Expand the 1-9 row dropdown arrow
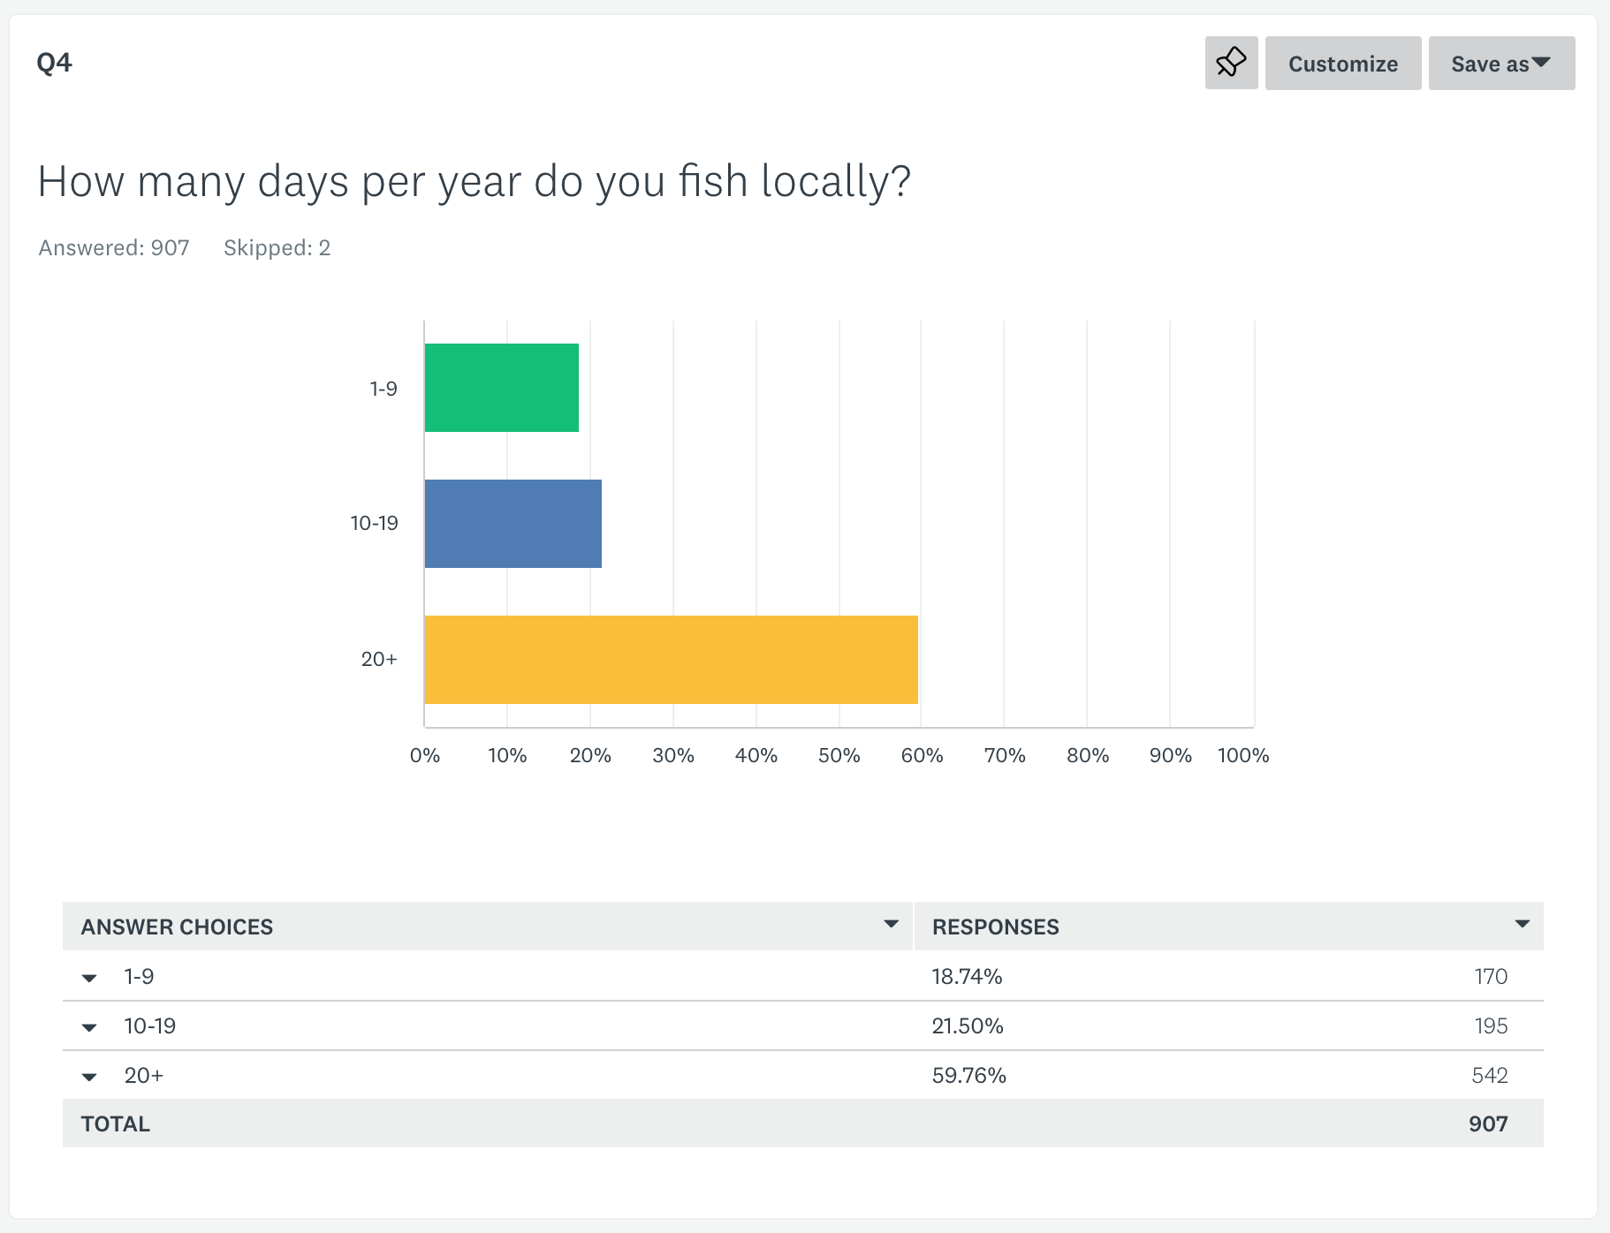 pyautogui.click(x=89, y=978)
